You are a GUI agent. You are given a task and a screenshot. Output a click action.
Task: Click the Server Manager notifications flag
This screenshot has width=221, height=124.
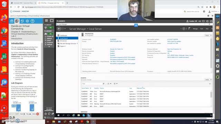click(189, 29)
